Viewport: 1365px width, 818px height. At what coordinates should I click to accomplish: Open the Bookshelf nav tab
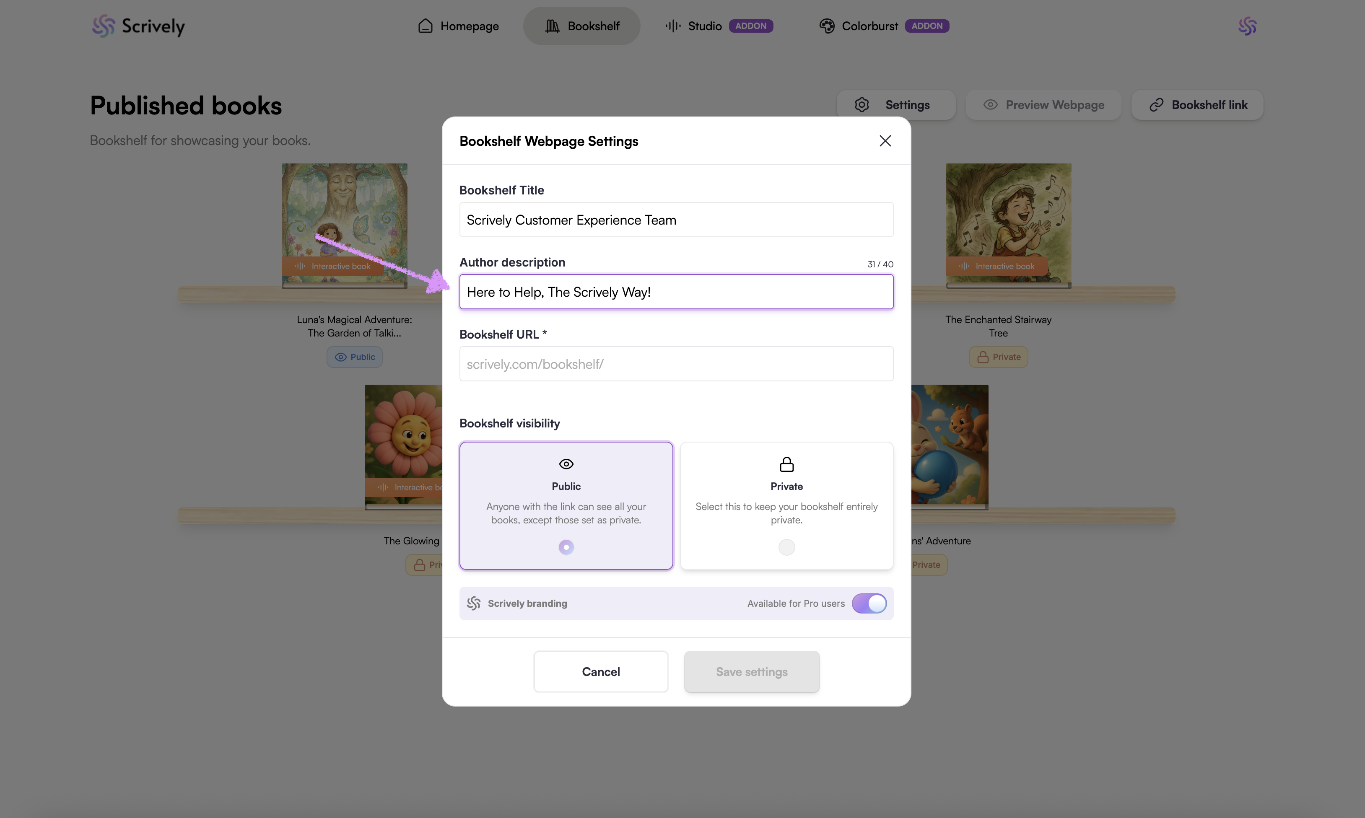581,26
